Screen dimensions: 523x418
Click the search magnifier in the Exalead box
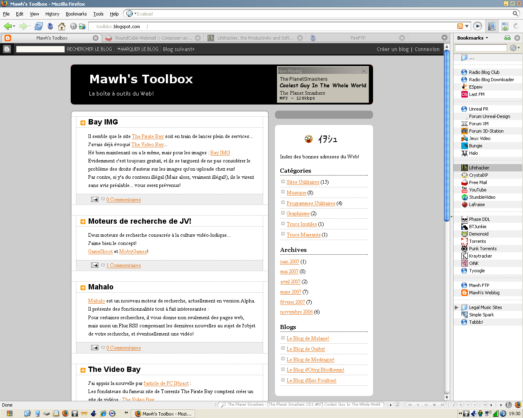click(x=516, y=13)
